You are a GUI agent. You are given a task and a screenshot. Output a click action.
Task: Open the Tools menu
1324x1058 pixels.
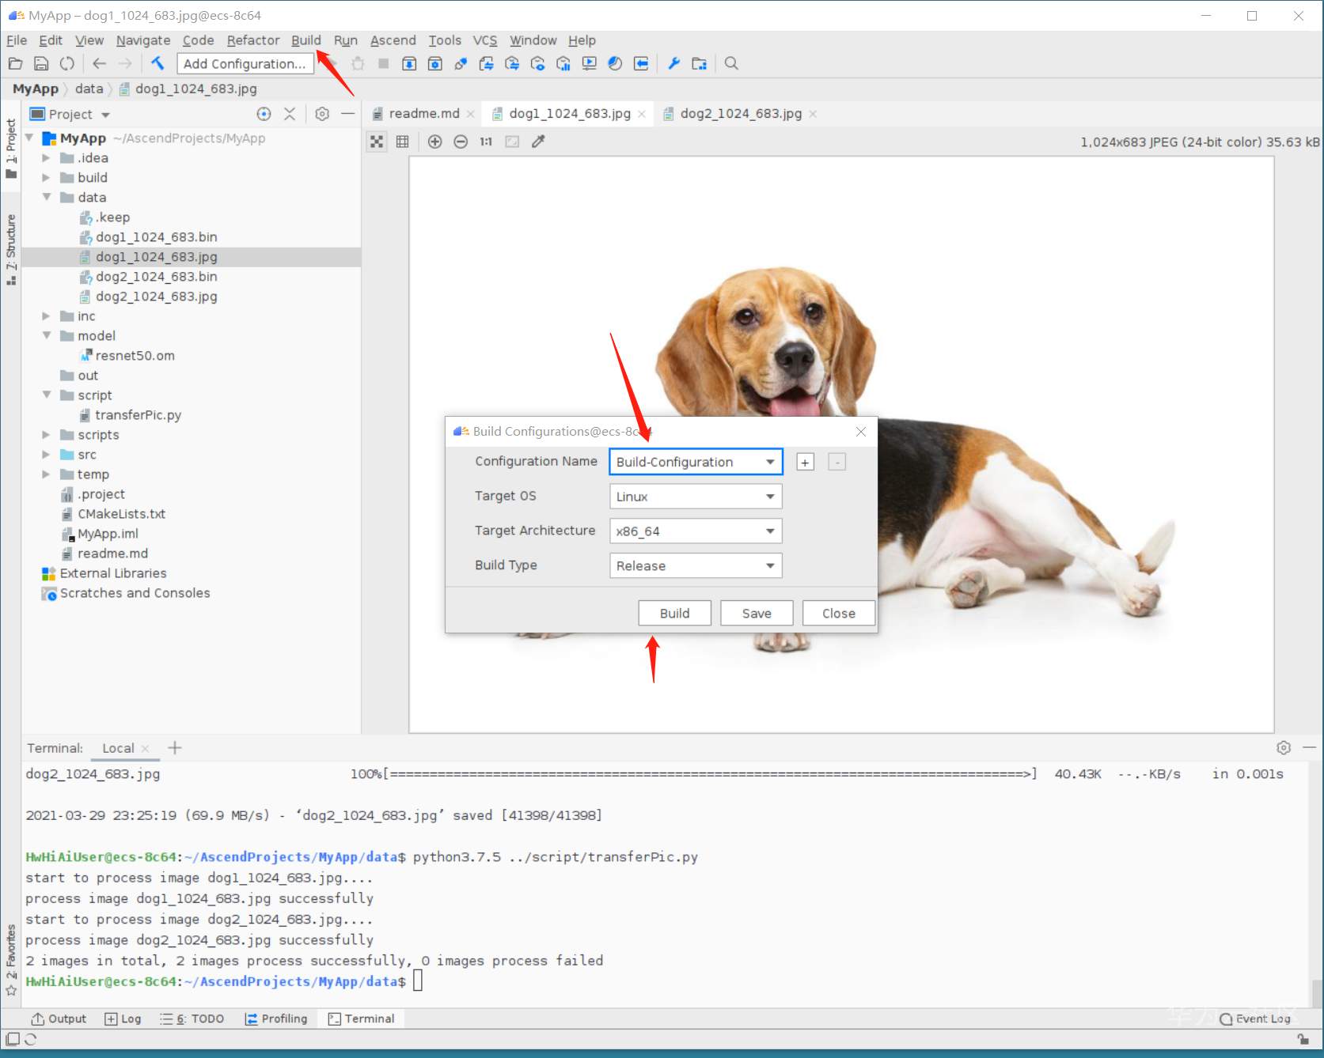445,40
